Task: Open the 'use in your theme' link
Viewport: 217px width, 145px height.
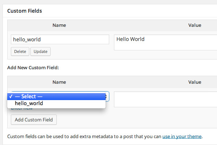Action: (x=182, y=137)
